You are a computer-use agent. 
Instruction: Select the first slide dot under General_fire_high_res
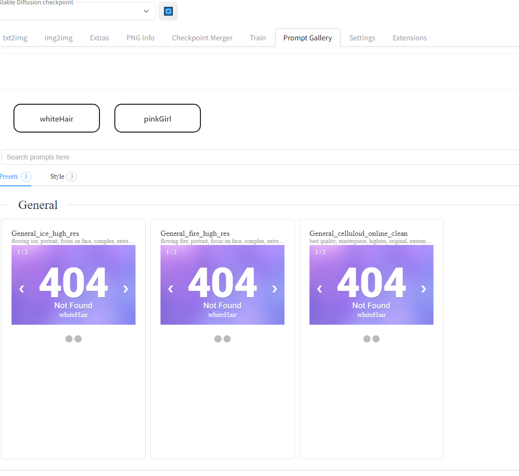(x=218, y=339)
